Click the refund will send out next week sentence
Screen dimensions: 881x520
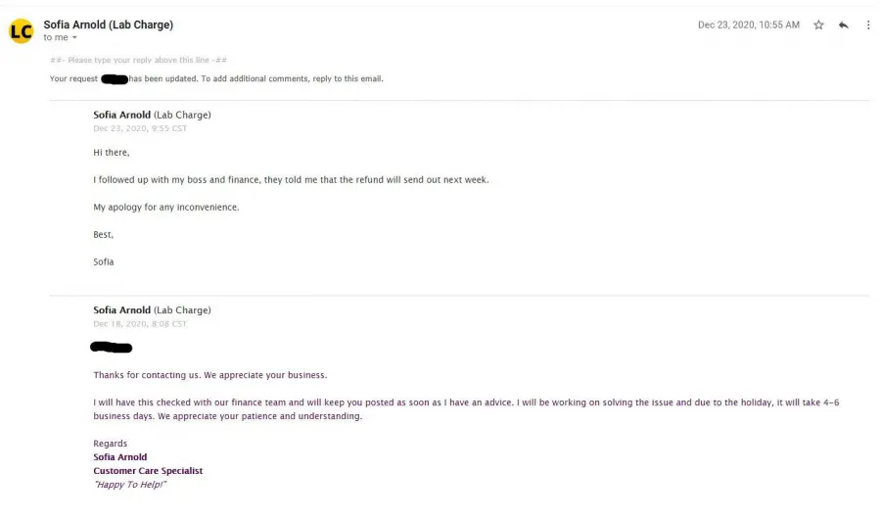click(291, 180)
